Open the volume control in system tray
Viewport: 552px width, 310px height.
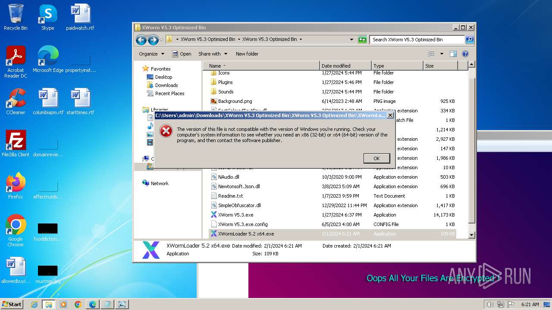pyautogui.click(x=490, y=304)
